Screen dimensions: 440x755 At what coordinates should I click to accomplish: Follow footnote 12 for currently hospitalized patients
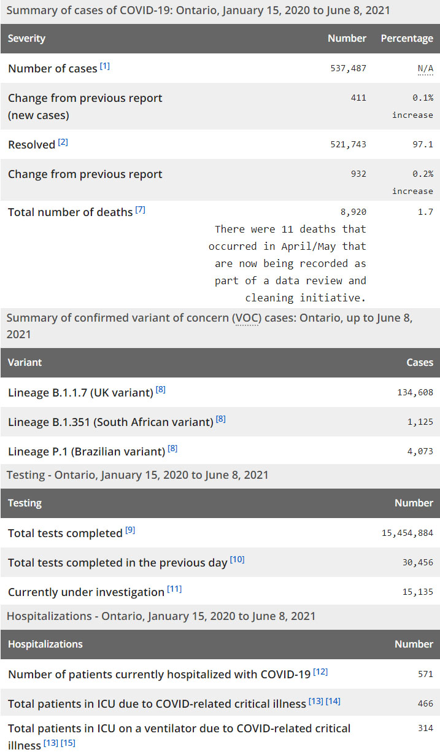coord(320,672)
